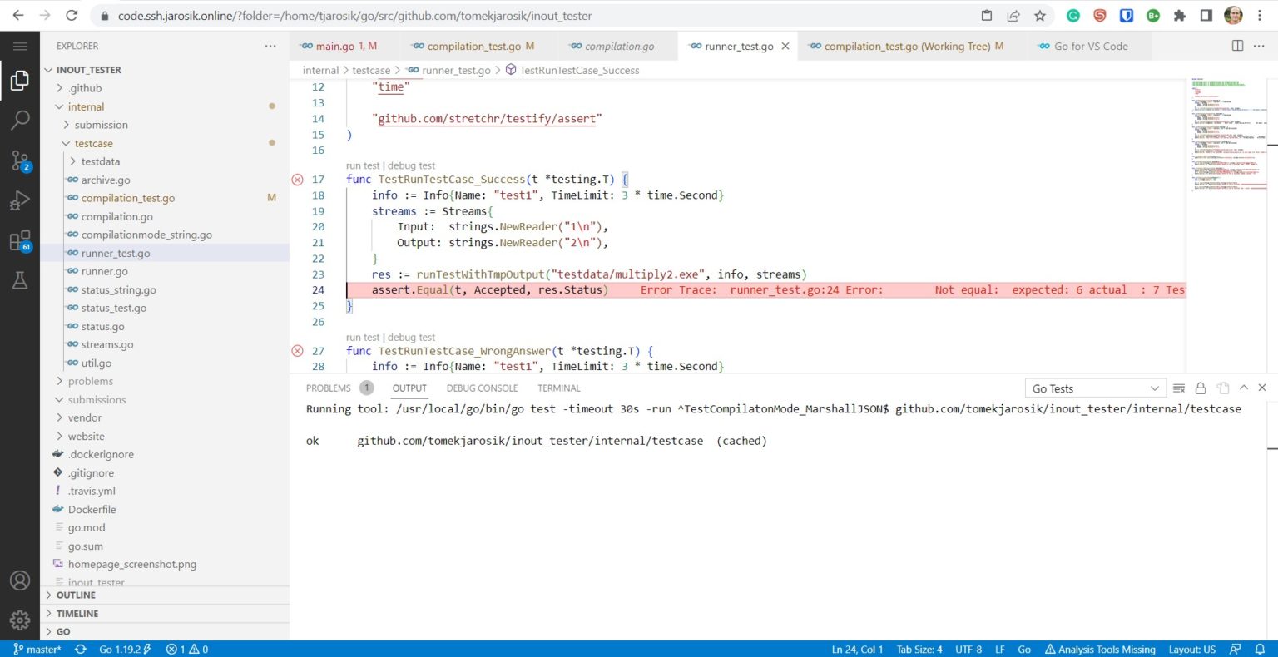Open the Testing beaker view
The height and width of the screenshot is (657, 1278).
click(x=20, y=280)
